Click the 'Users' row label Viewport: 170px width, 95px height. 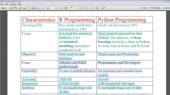click(26, 63)
